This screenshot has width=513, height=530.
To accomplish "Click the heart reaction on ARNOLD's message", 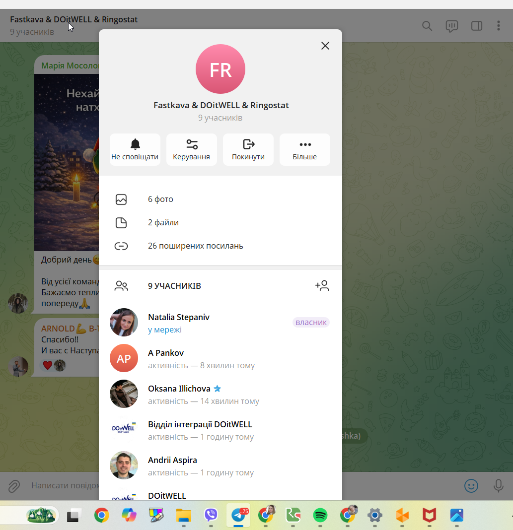I will pyautogui.click(x=48, y=365).
